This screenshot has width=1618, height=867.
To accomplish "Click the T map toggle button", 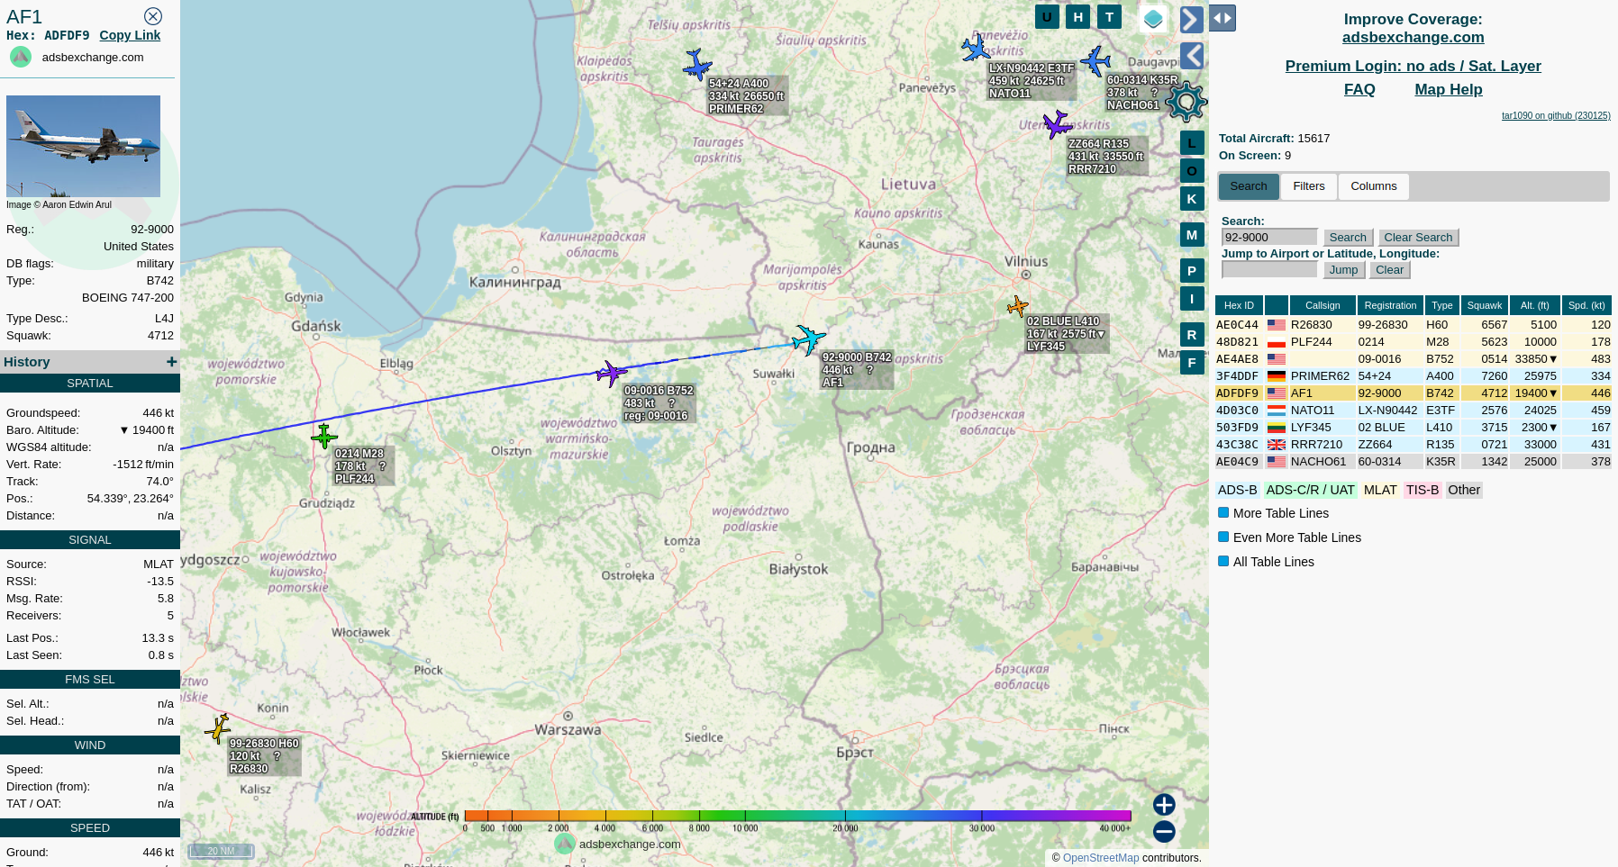I will tap(1109, 16).
